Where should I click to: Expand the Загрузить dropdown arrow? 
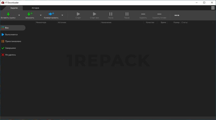click(41, 15)
